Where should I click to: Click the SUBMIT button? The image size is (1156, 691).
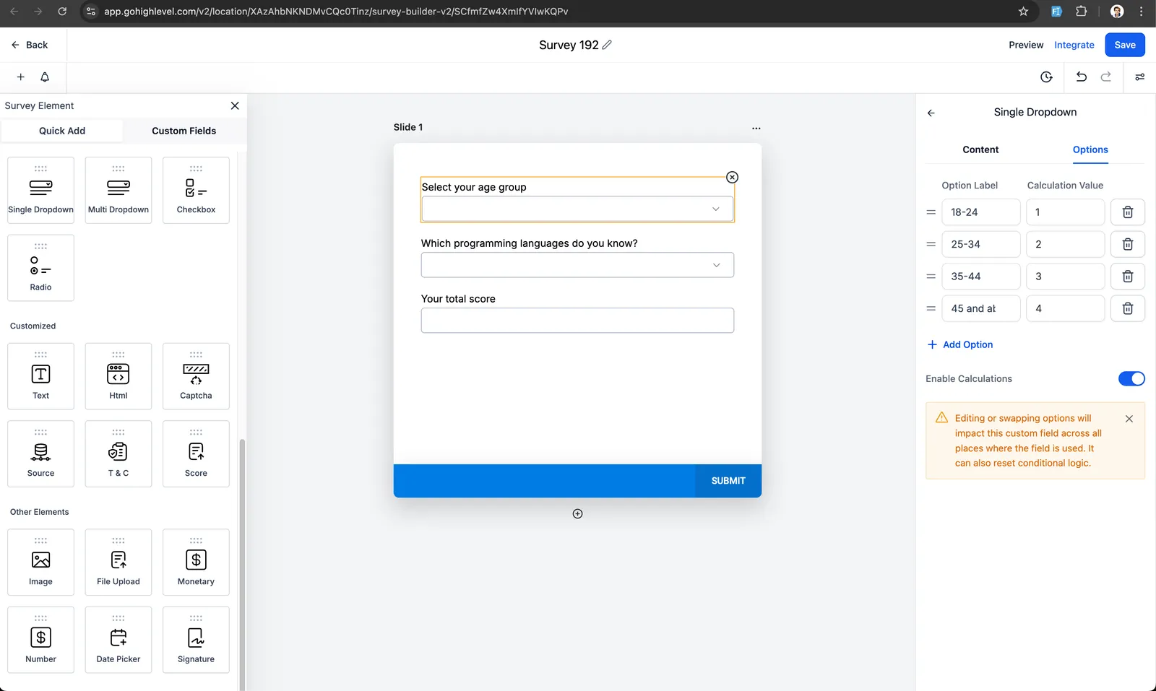pyautogui.click(x=728, y=481)
